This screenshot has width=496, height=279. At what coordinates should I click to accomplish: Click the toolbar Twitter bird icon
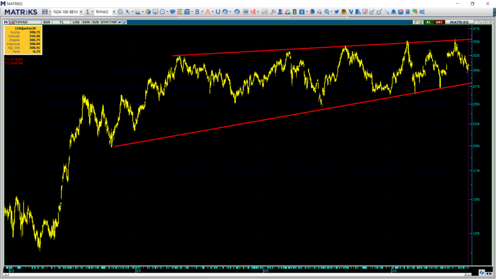337,12
